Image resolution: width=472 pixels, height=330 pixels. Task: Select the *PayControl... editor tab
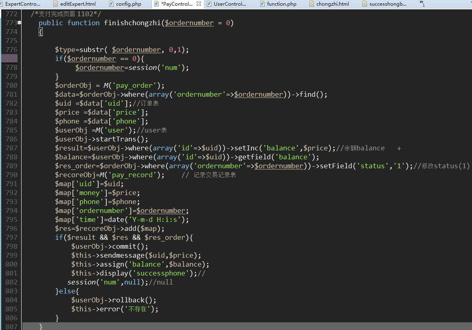[x=176, y=4]
